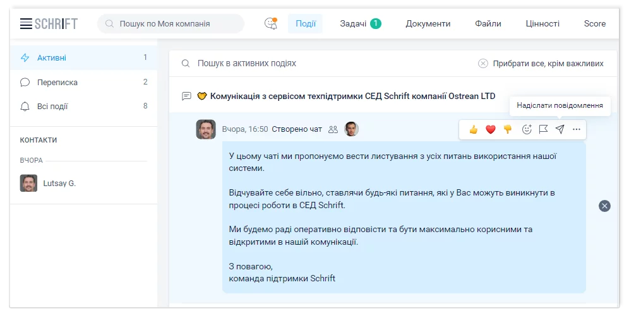Open the Задачі tab
The image size is (629, 316).
(x=353, y=23)
